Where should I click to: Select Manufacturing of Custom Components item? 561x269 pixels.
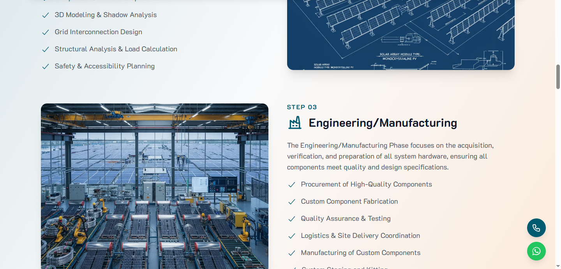(x=361, y=253)
